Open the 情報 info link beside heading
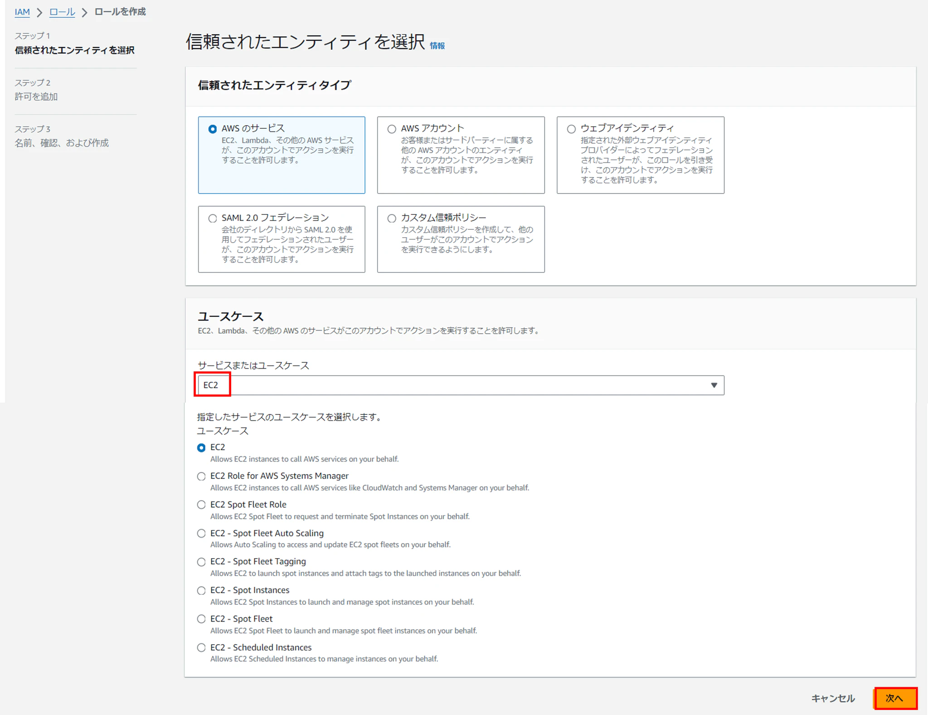Viewport: 928px width, 715px height. 437,46
